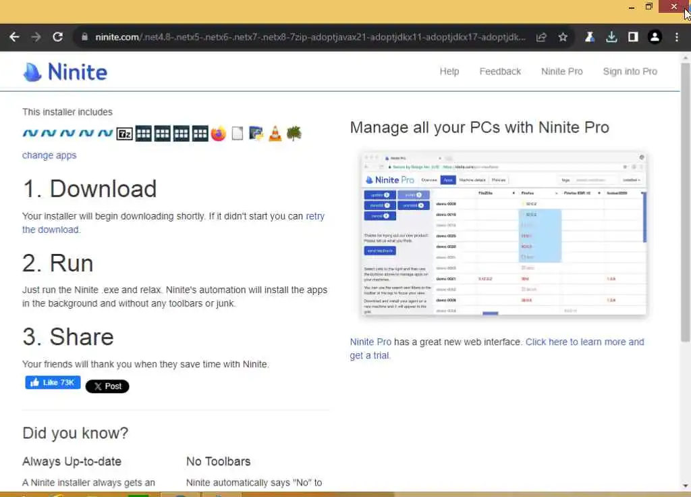Click 'No Toolbars' subheading
Image resolution: width=691 pixels, height=497 pixels.
218,461
